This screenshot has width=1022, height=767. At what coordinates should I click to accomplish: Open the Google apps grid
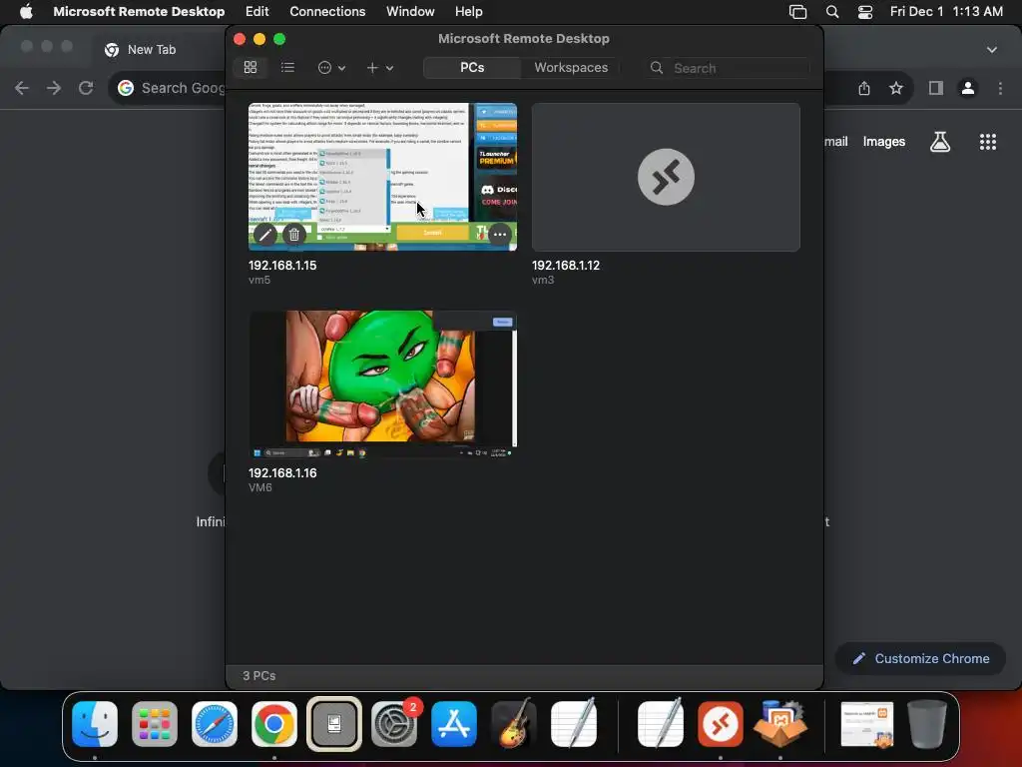[x=987, y=142]
